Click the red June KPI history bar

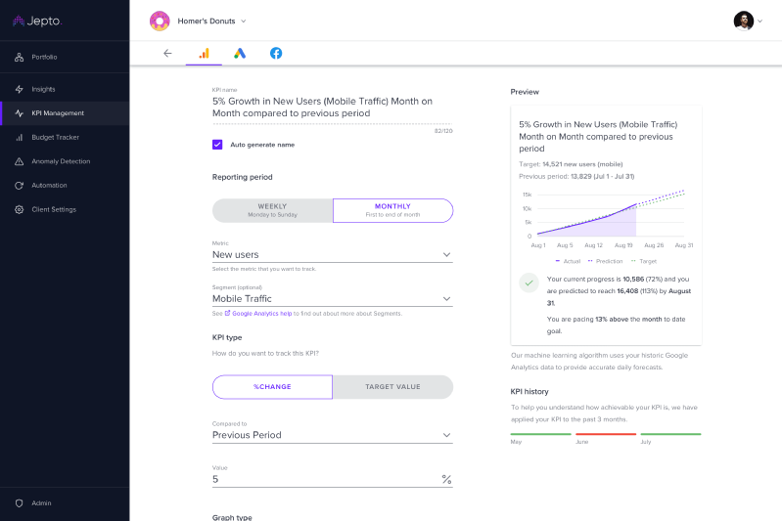[605, 434]
